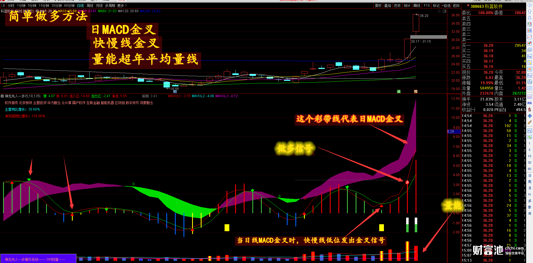The width and height of the screenshot is (533, 263).
Task: Click the colored grid table sidebar icon
Action: click(x=529, y=30)
